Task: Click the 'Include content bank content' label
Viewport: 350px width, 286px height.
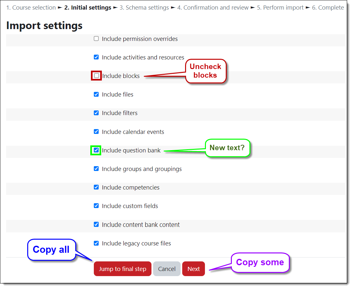Action: pyautogui.click(x=141, y=225)
